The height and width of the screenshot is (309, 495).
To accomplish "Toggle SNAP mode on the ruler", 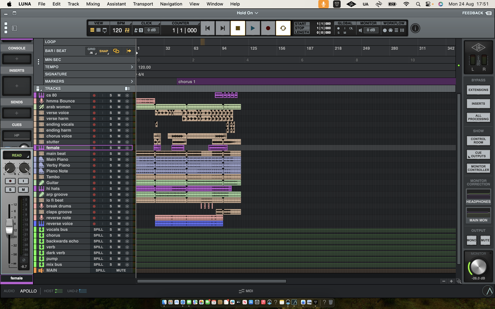I will (x=103, y=51).
